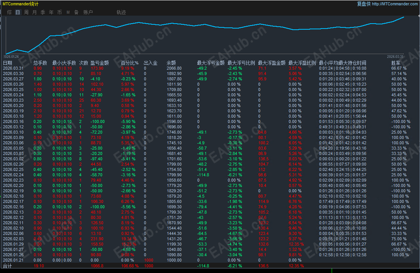Select the 2026.03.09 date row

13,138
